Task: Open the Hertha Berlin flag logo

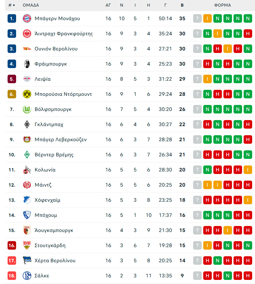Action: [27, 260]
